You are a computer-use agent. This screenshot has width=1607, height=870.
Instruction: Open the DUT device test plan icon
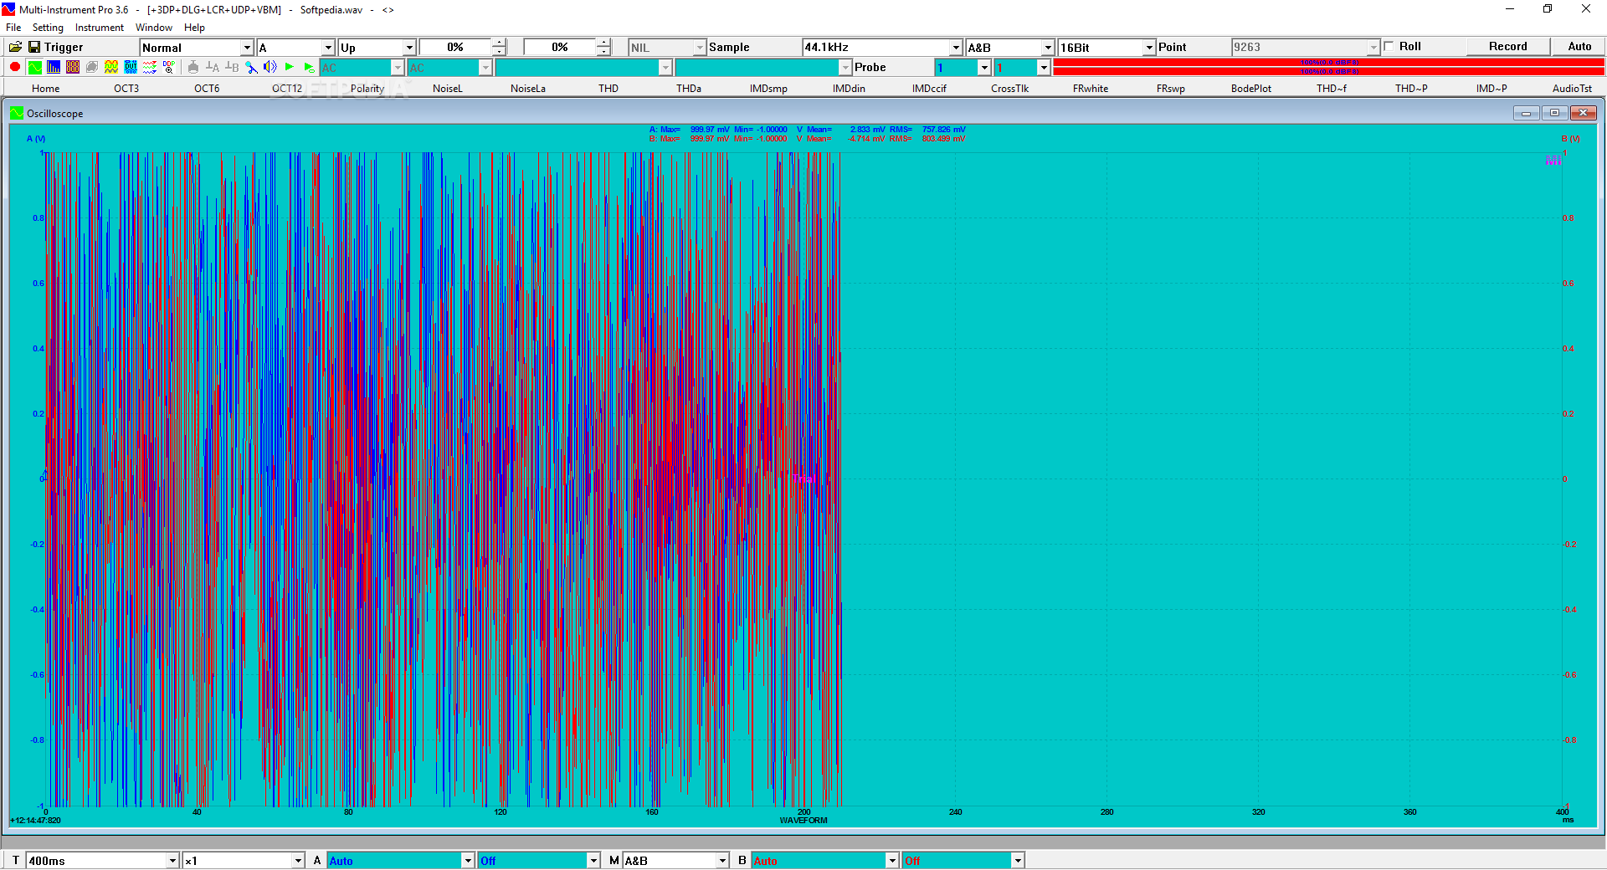tap(131, 67)
